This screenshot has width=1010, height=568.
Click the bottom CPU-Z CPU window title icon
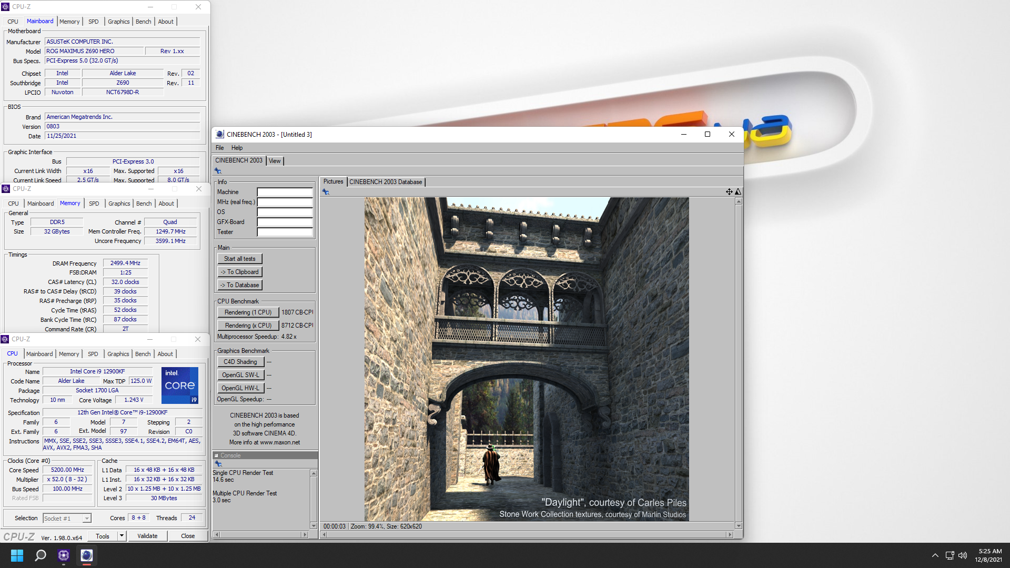[x=5, y=339]
